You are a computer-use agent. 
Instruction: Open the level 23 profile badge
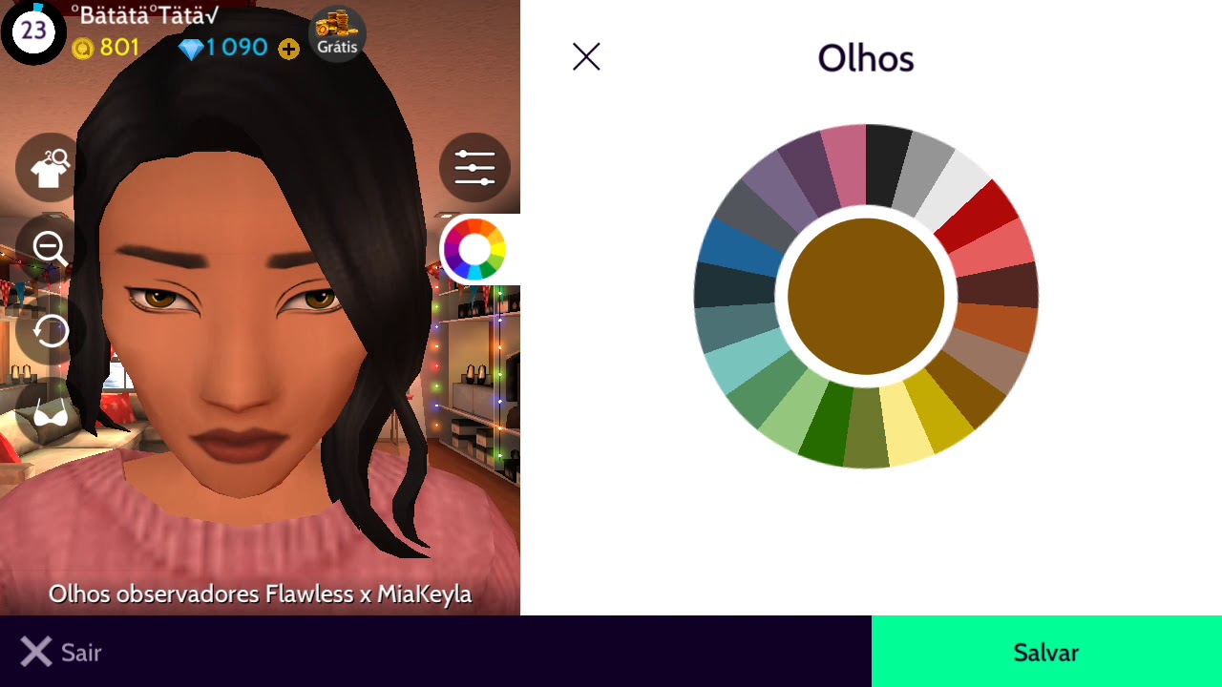tap(33, 31)
